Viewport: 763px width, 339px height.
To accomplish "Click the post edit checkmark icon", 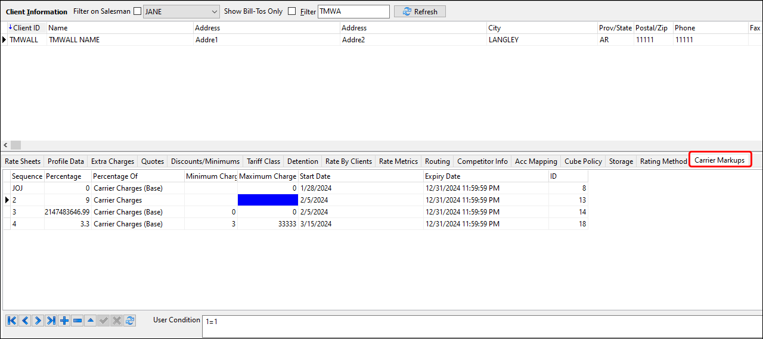I will click(104, 321).
